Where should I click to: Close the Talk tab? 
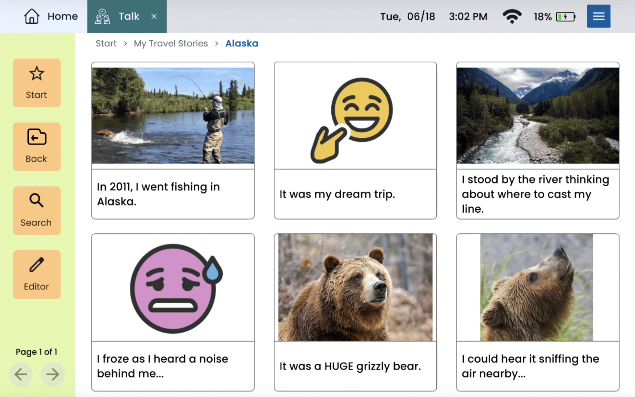154,16
